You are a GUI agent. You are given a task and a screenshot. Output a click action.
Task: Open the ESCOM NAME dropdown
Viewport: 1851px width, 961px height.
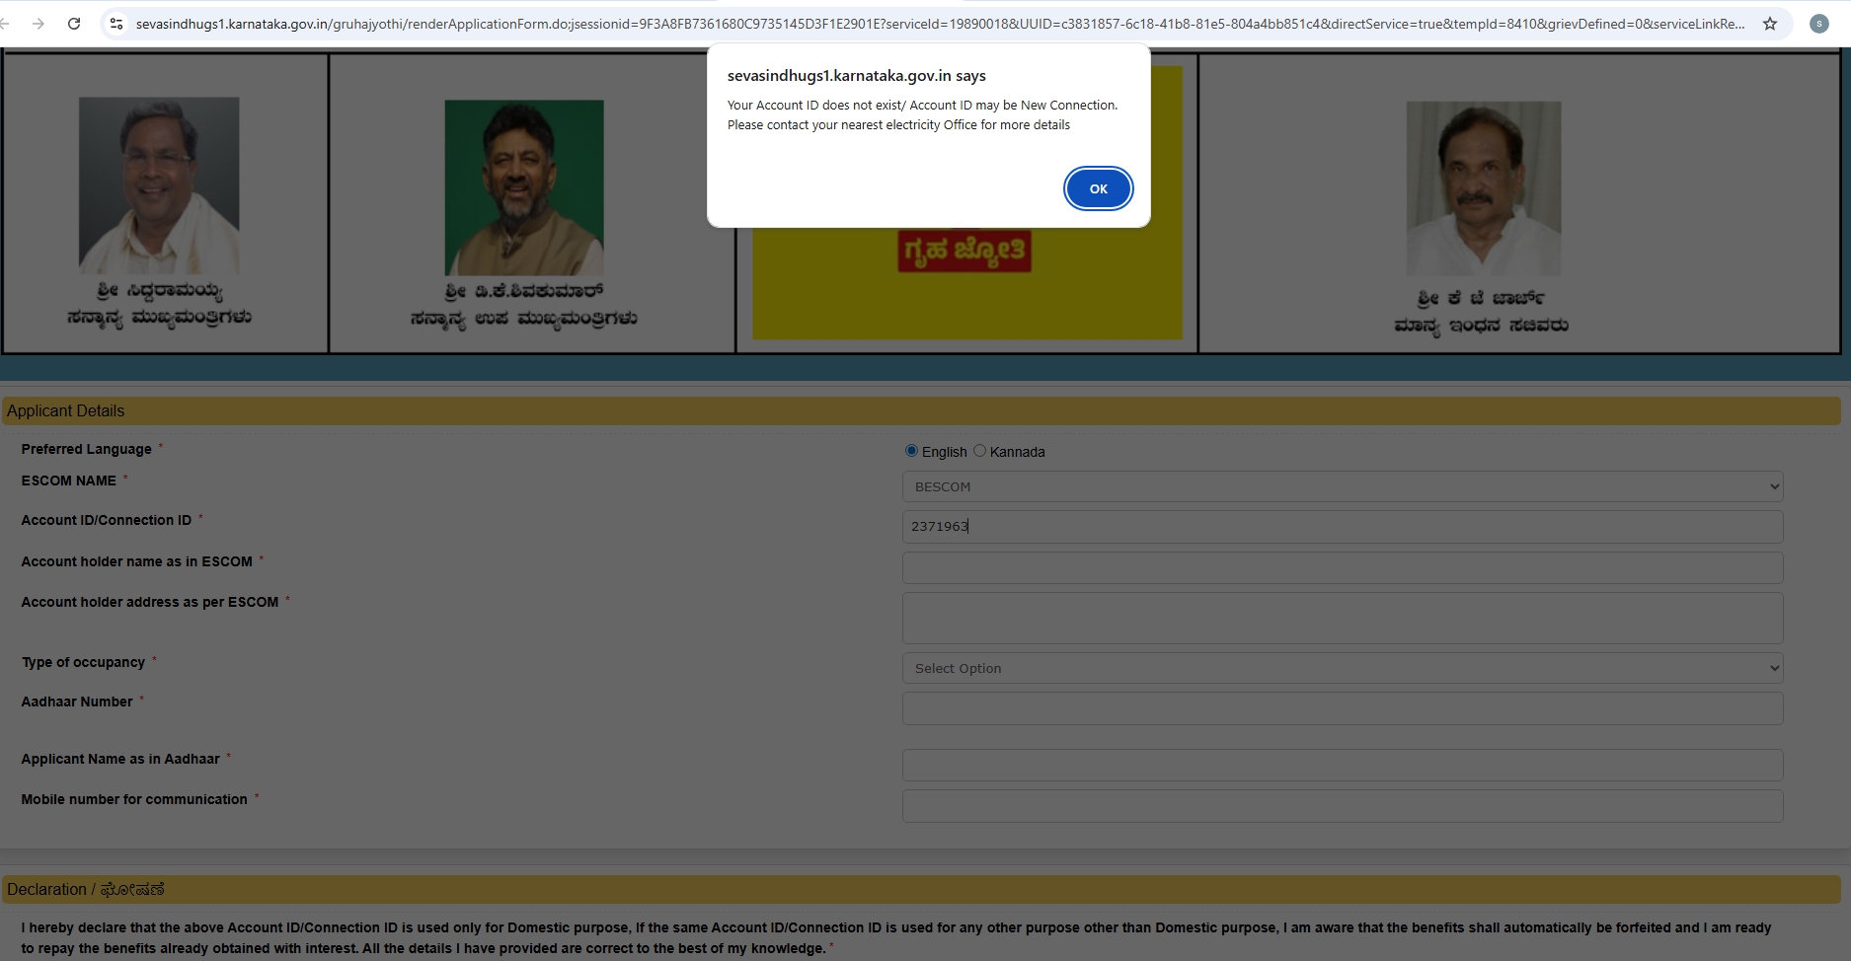click(x=1343, y=486)
